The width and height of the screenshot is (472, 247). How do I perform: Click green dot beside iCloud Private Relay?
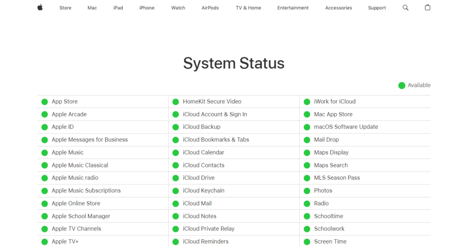[176, 229]
